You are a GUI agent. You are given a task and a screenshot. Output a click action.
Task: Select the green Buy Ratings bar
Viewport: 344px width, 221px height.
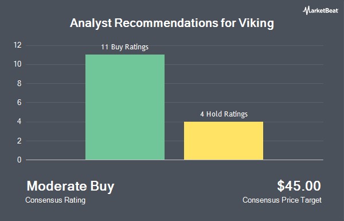coord(125,107)
